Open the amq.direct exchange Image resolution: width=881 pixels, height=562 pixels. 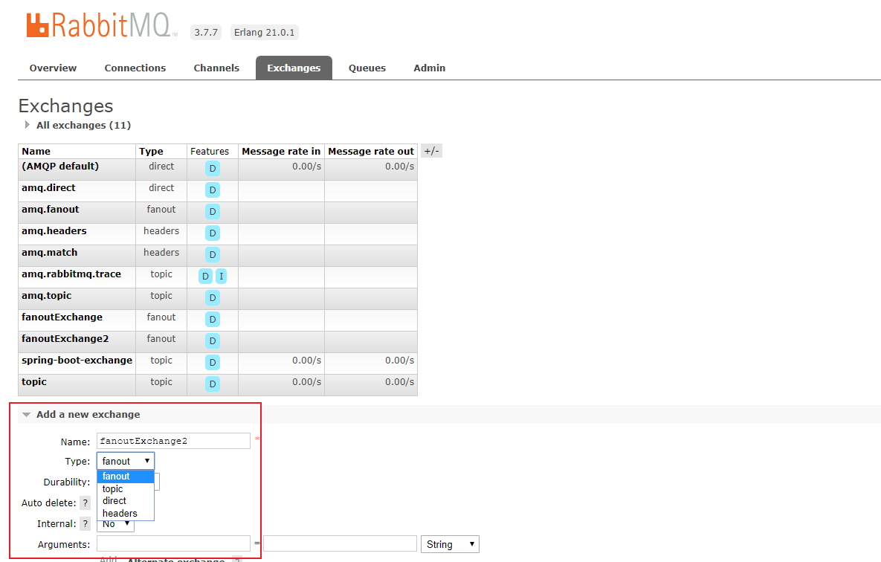(48, 188)
